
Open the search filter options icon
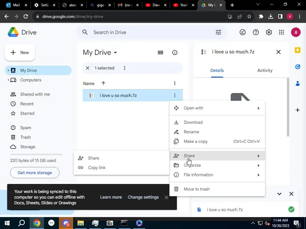coord(218,32)
